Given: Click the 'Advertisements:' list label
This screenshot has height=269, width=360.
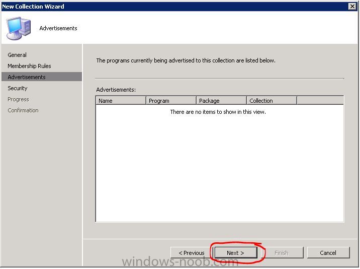Looking at the screenshot, I should (x=116, y=90).
